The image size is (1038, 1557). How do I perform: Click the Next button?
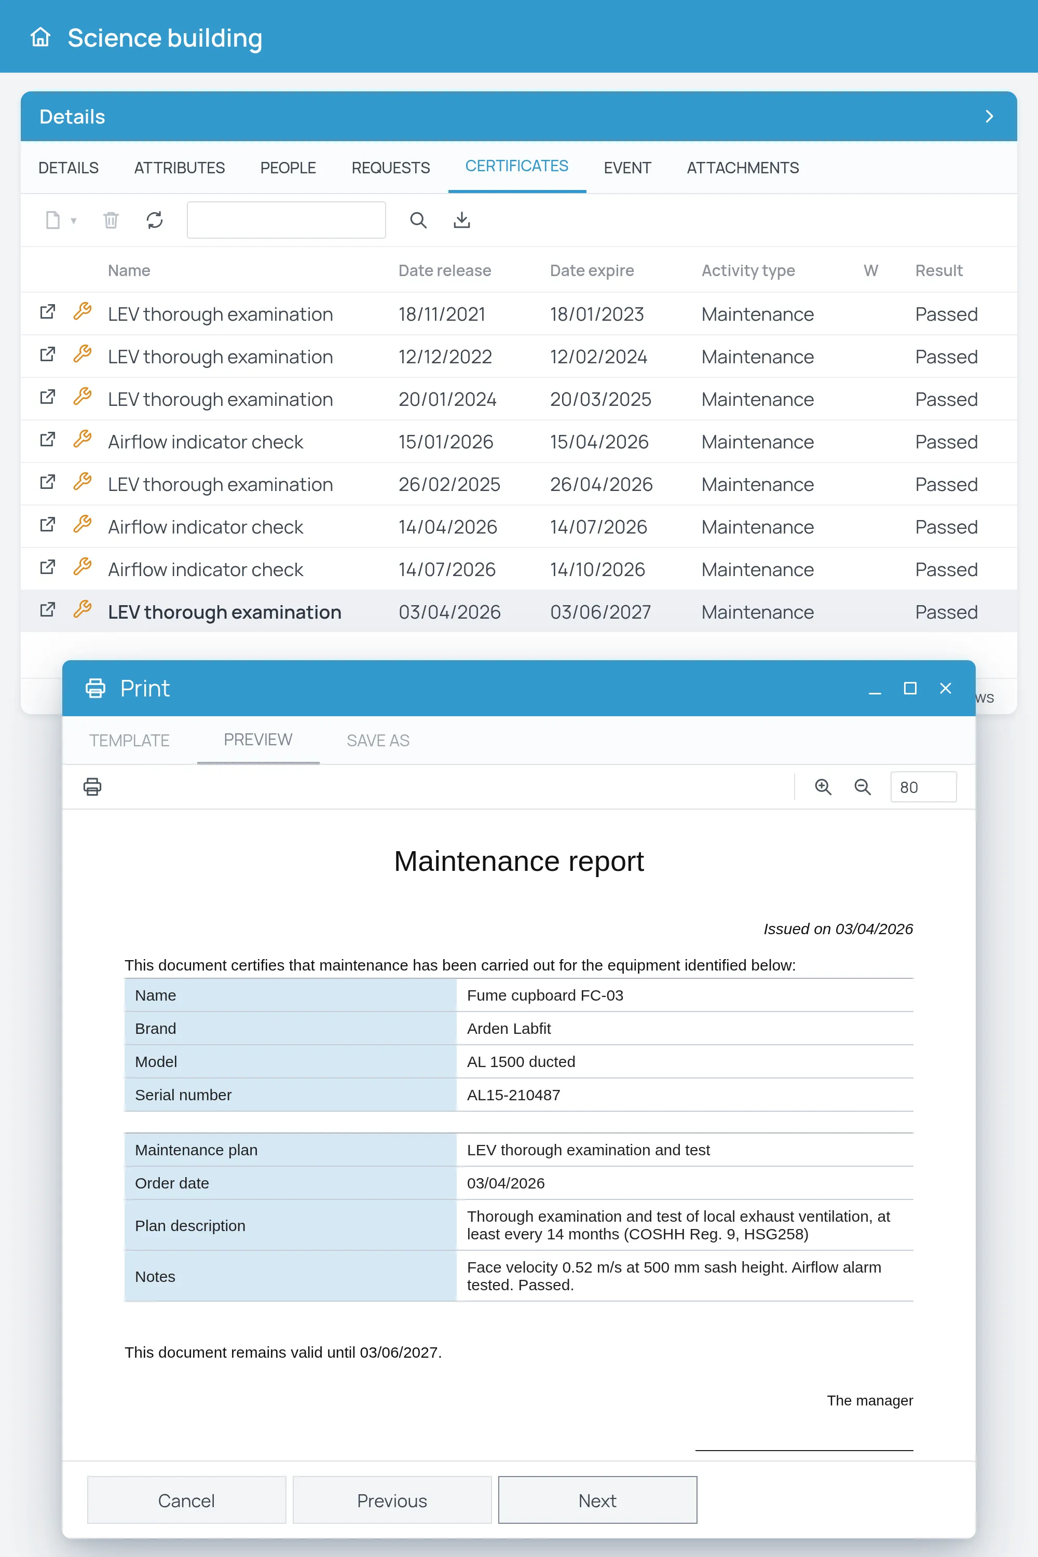[x=597, y=1499]
